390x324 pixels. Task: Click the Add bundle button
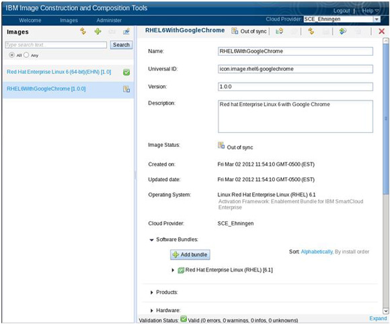[x=190, y=254]
